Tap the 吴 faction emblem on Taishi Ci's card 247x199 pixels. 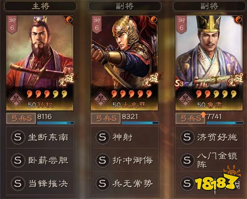(100, 100)
